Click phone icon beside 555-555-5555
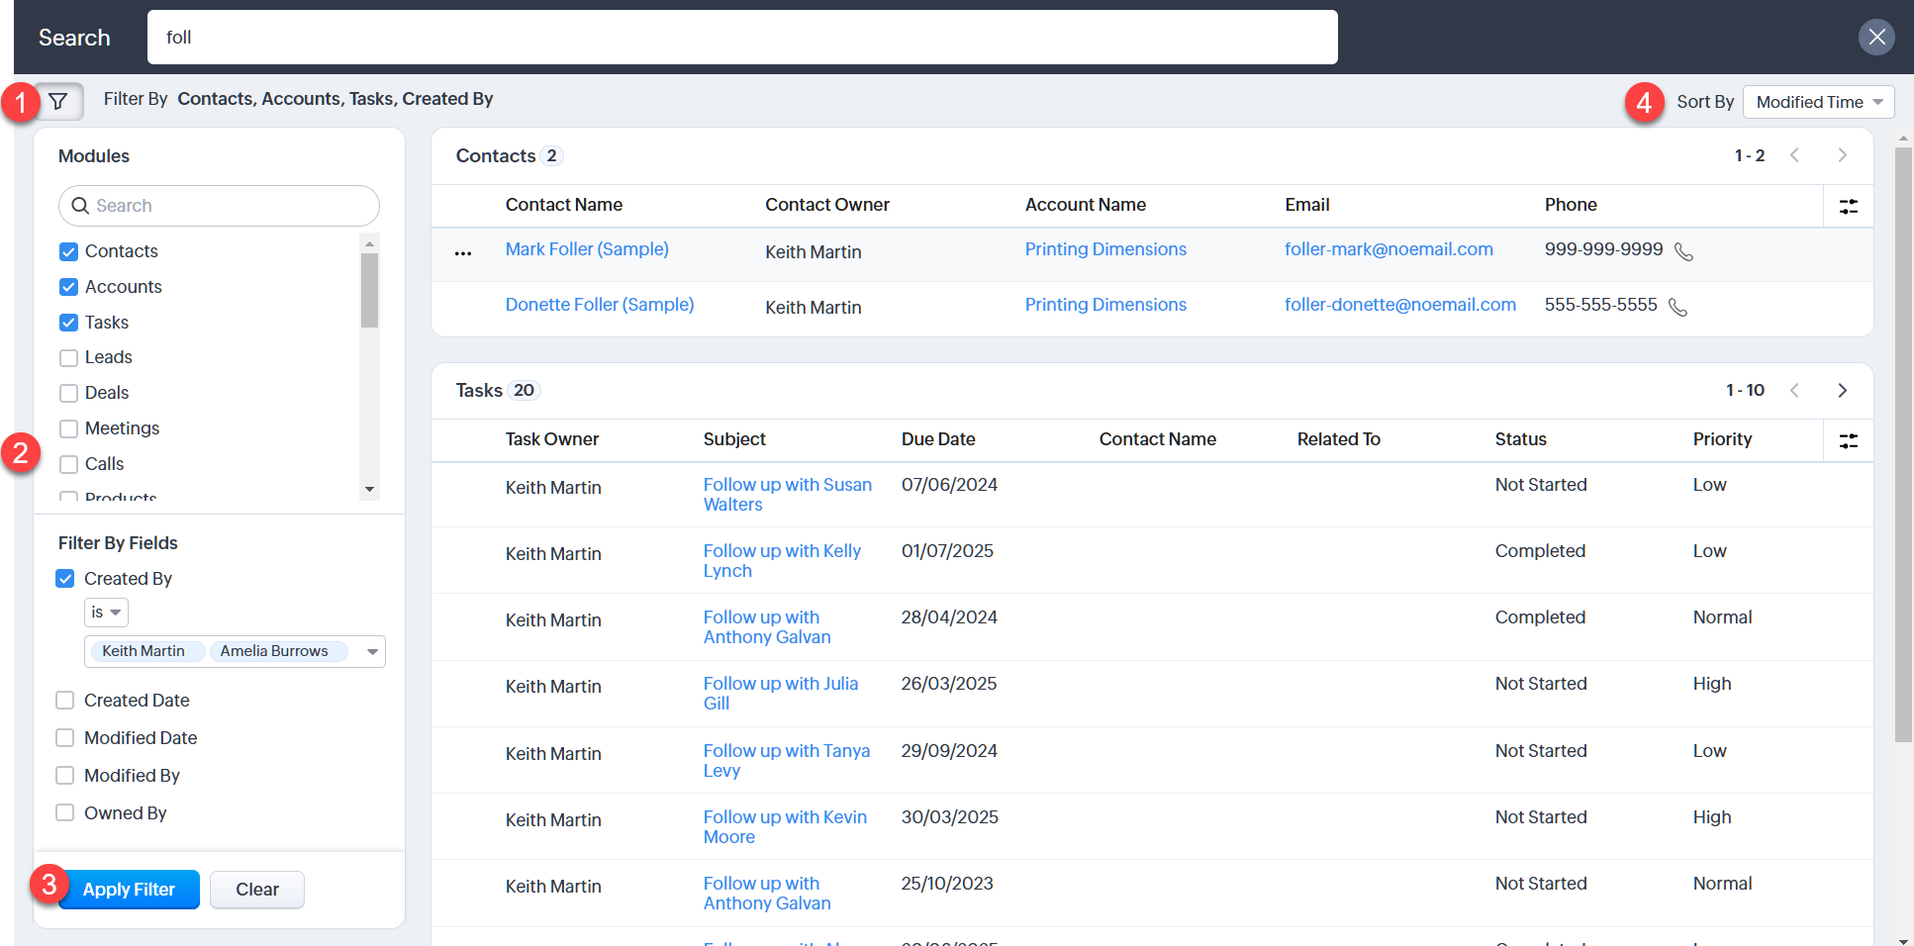1914x946 pixels. pos(1677,308)
